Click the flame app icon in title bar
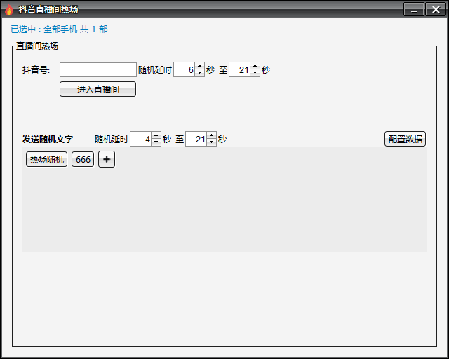Screen dimensions: 449x359 coord(9,10)
